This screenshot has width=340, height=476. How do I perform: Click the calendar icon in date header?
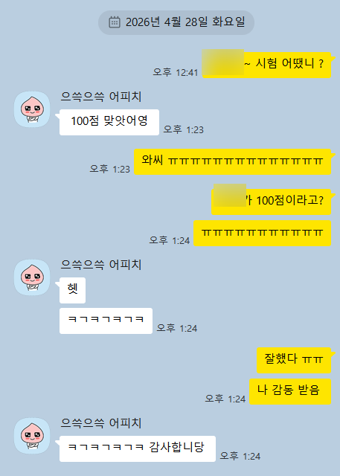(x=115, y=22)
